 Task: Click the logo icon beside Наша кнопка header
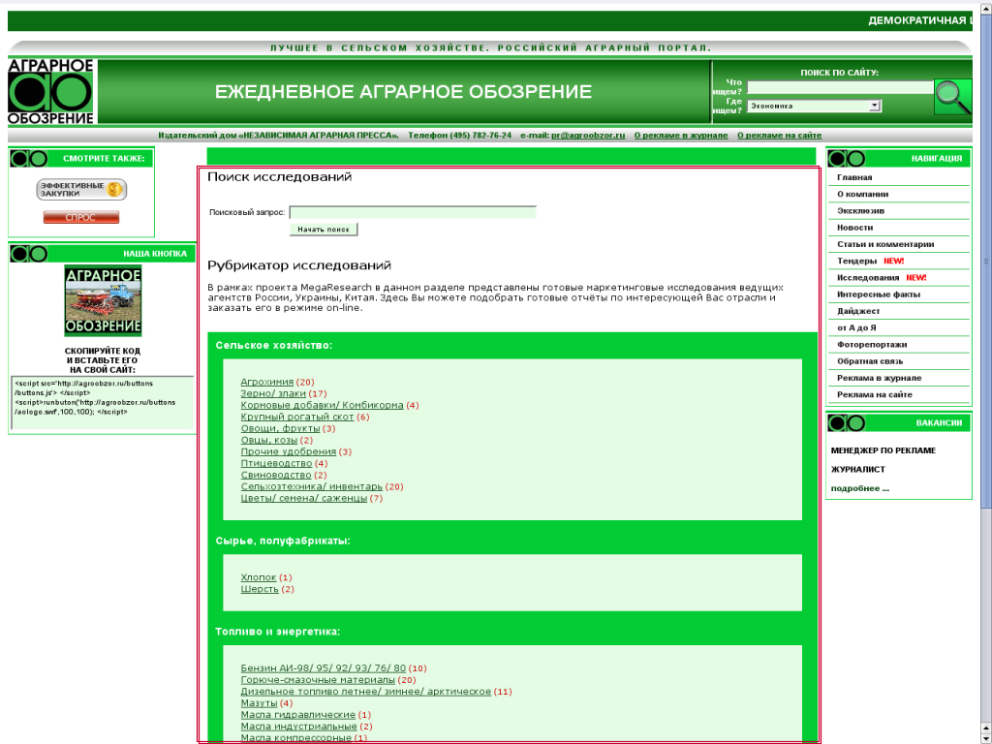coord(29,254)
